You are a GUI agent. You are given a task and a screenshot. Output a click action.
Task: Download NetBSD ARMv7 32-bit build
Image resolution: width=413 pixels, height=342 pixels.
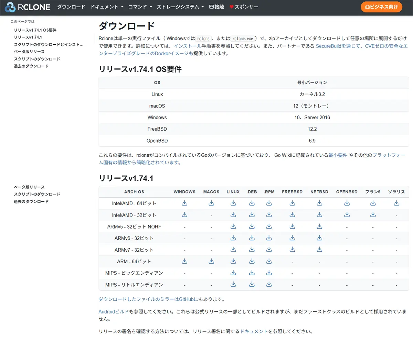(319, 250)
